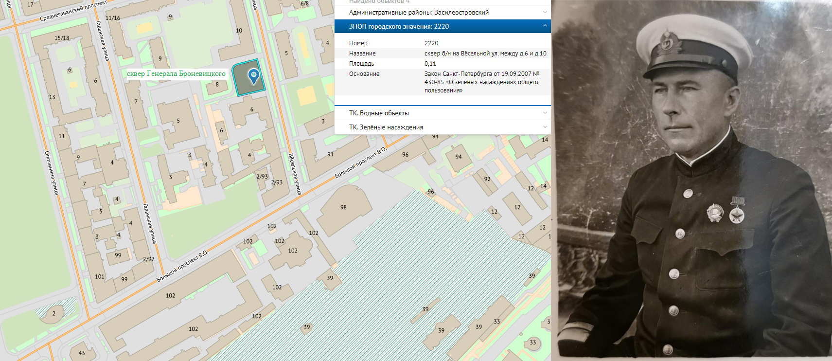Select building 91 on the map
This screenshot has height=361, width=832.
[x=330, y=154]
